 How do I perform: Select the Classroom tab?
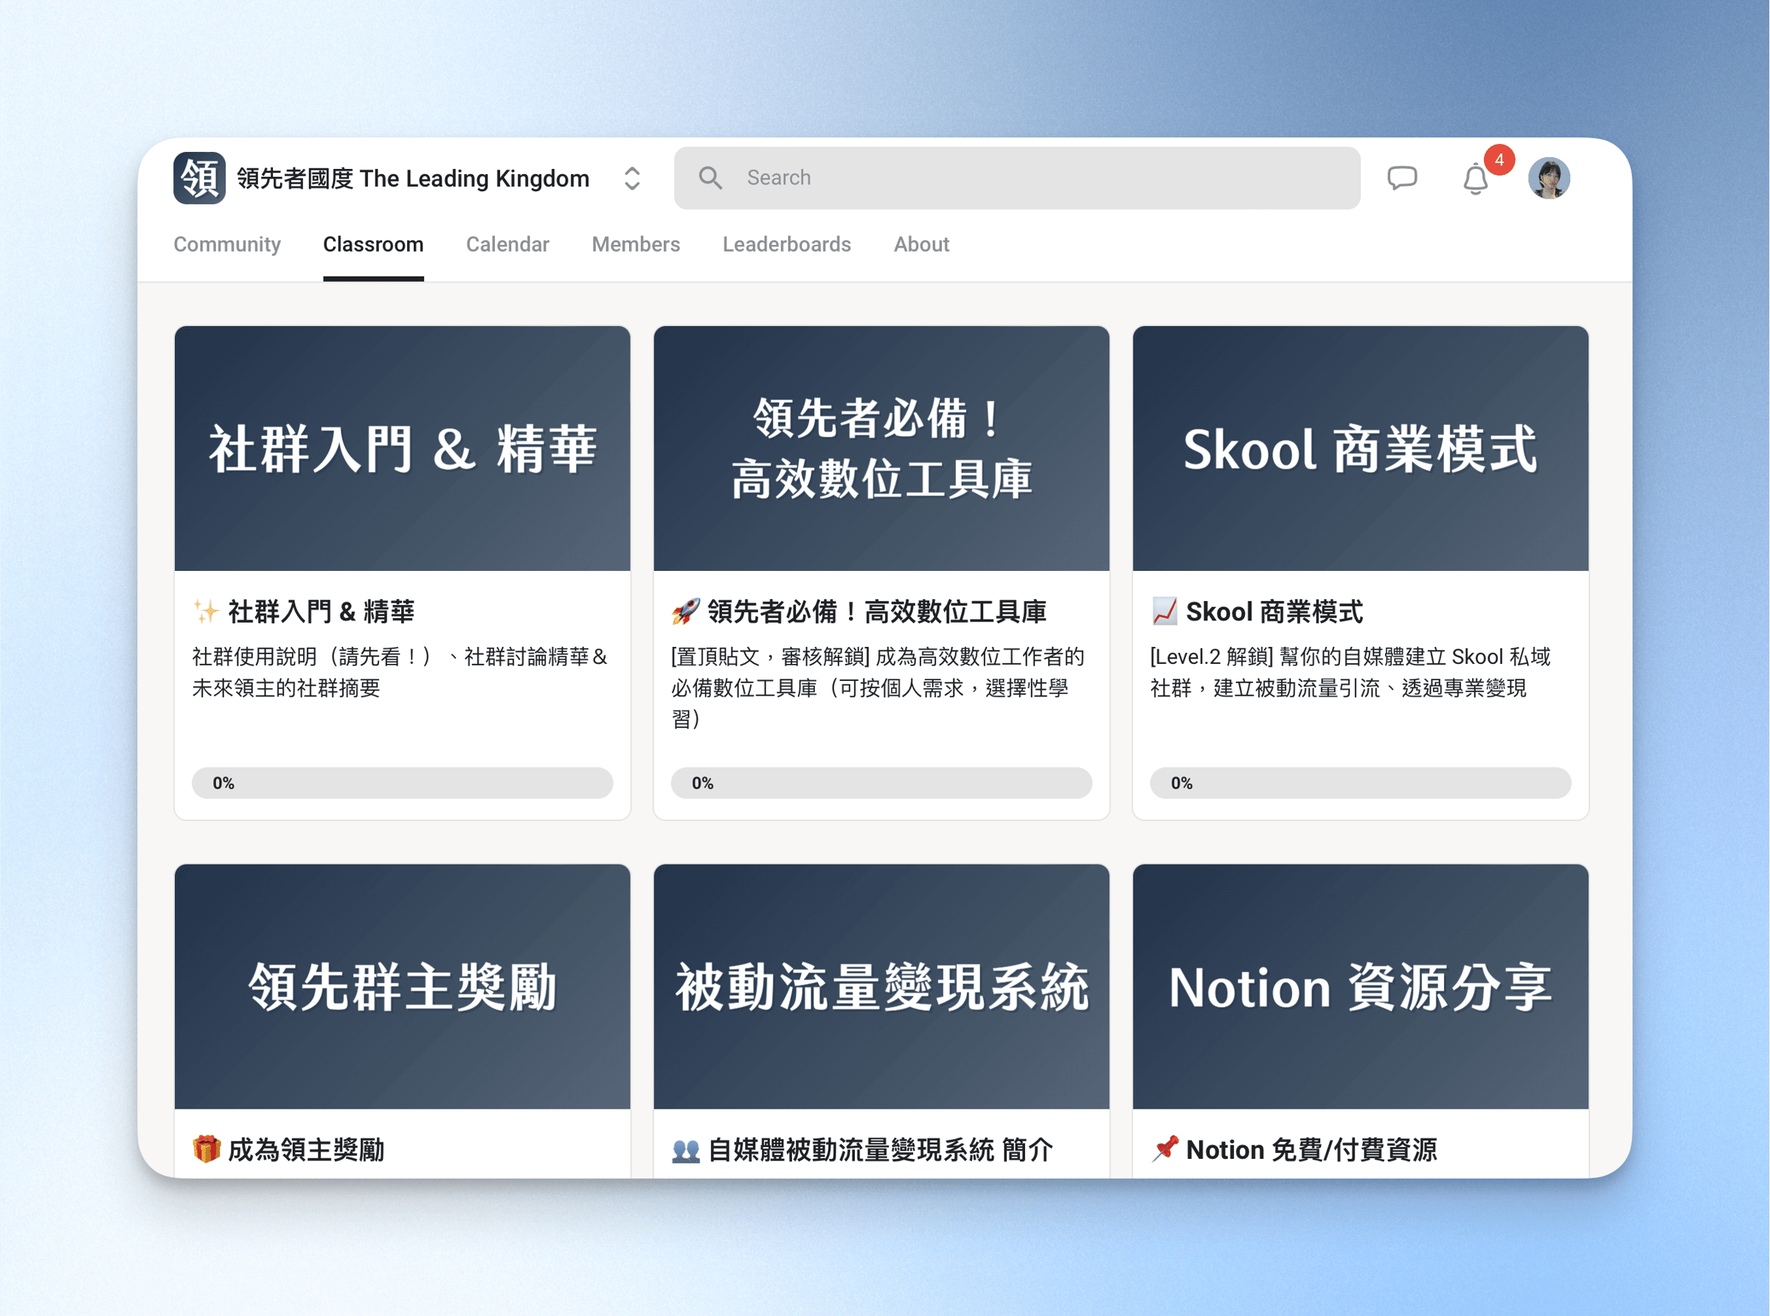click(x=372, y=245)
